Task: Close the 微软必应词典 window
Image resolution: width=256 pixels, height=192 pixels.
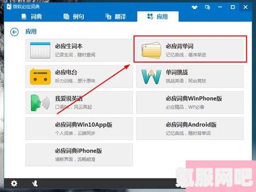Action: (245, 7)
